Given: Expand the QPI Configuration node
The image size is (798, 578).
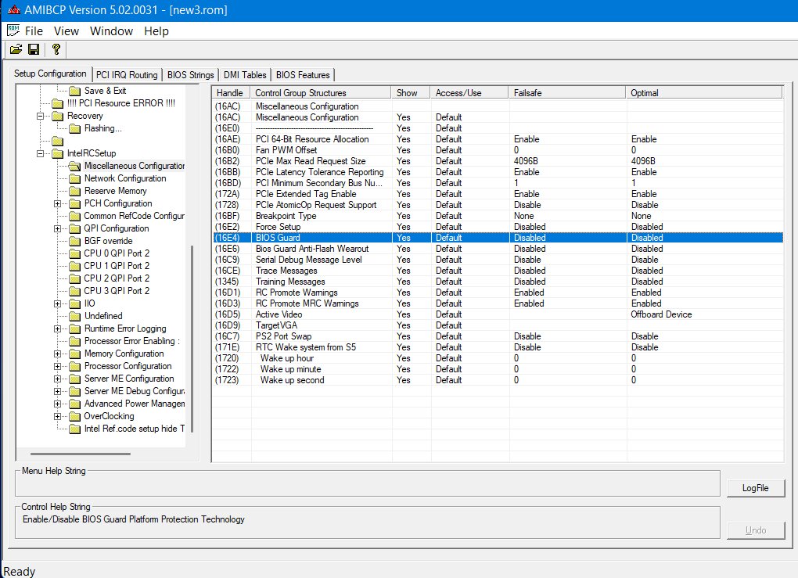Looking at the screenshot, I should [x=58, y=228].
